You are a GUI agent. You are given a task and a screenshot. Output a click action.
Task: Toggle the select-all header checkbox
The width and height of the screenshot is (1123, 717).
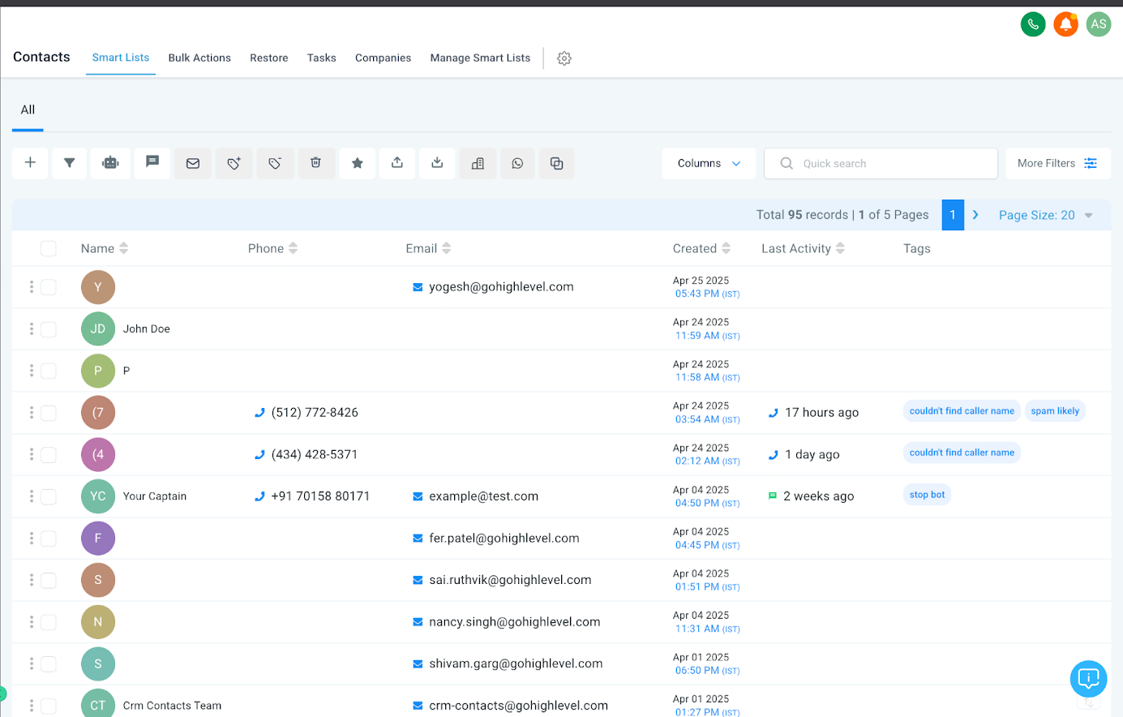click(49, 248)
